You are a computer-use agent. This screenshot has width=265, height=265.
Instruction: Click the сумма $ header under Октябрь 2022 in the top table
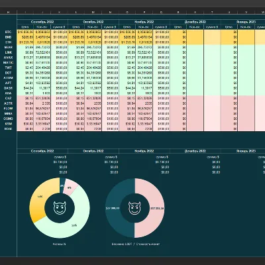(x=110, y=27)
